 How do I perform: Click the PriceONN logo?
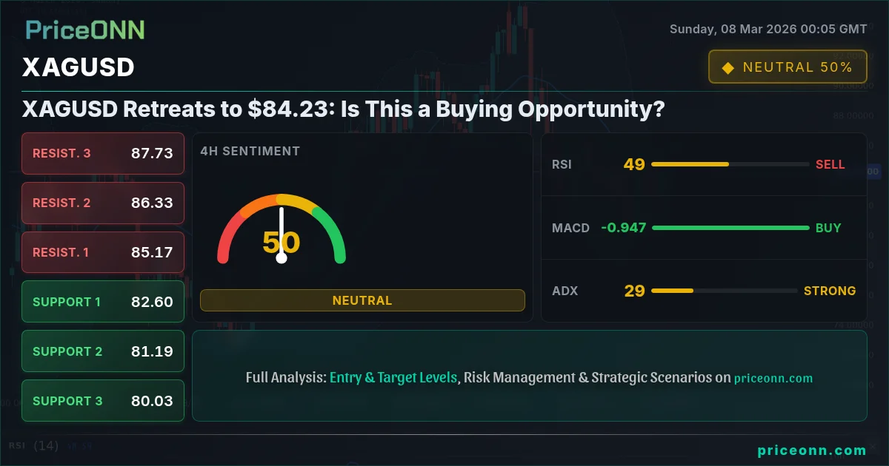point(85,30)
